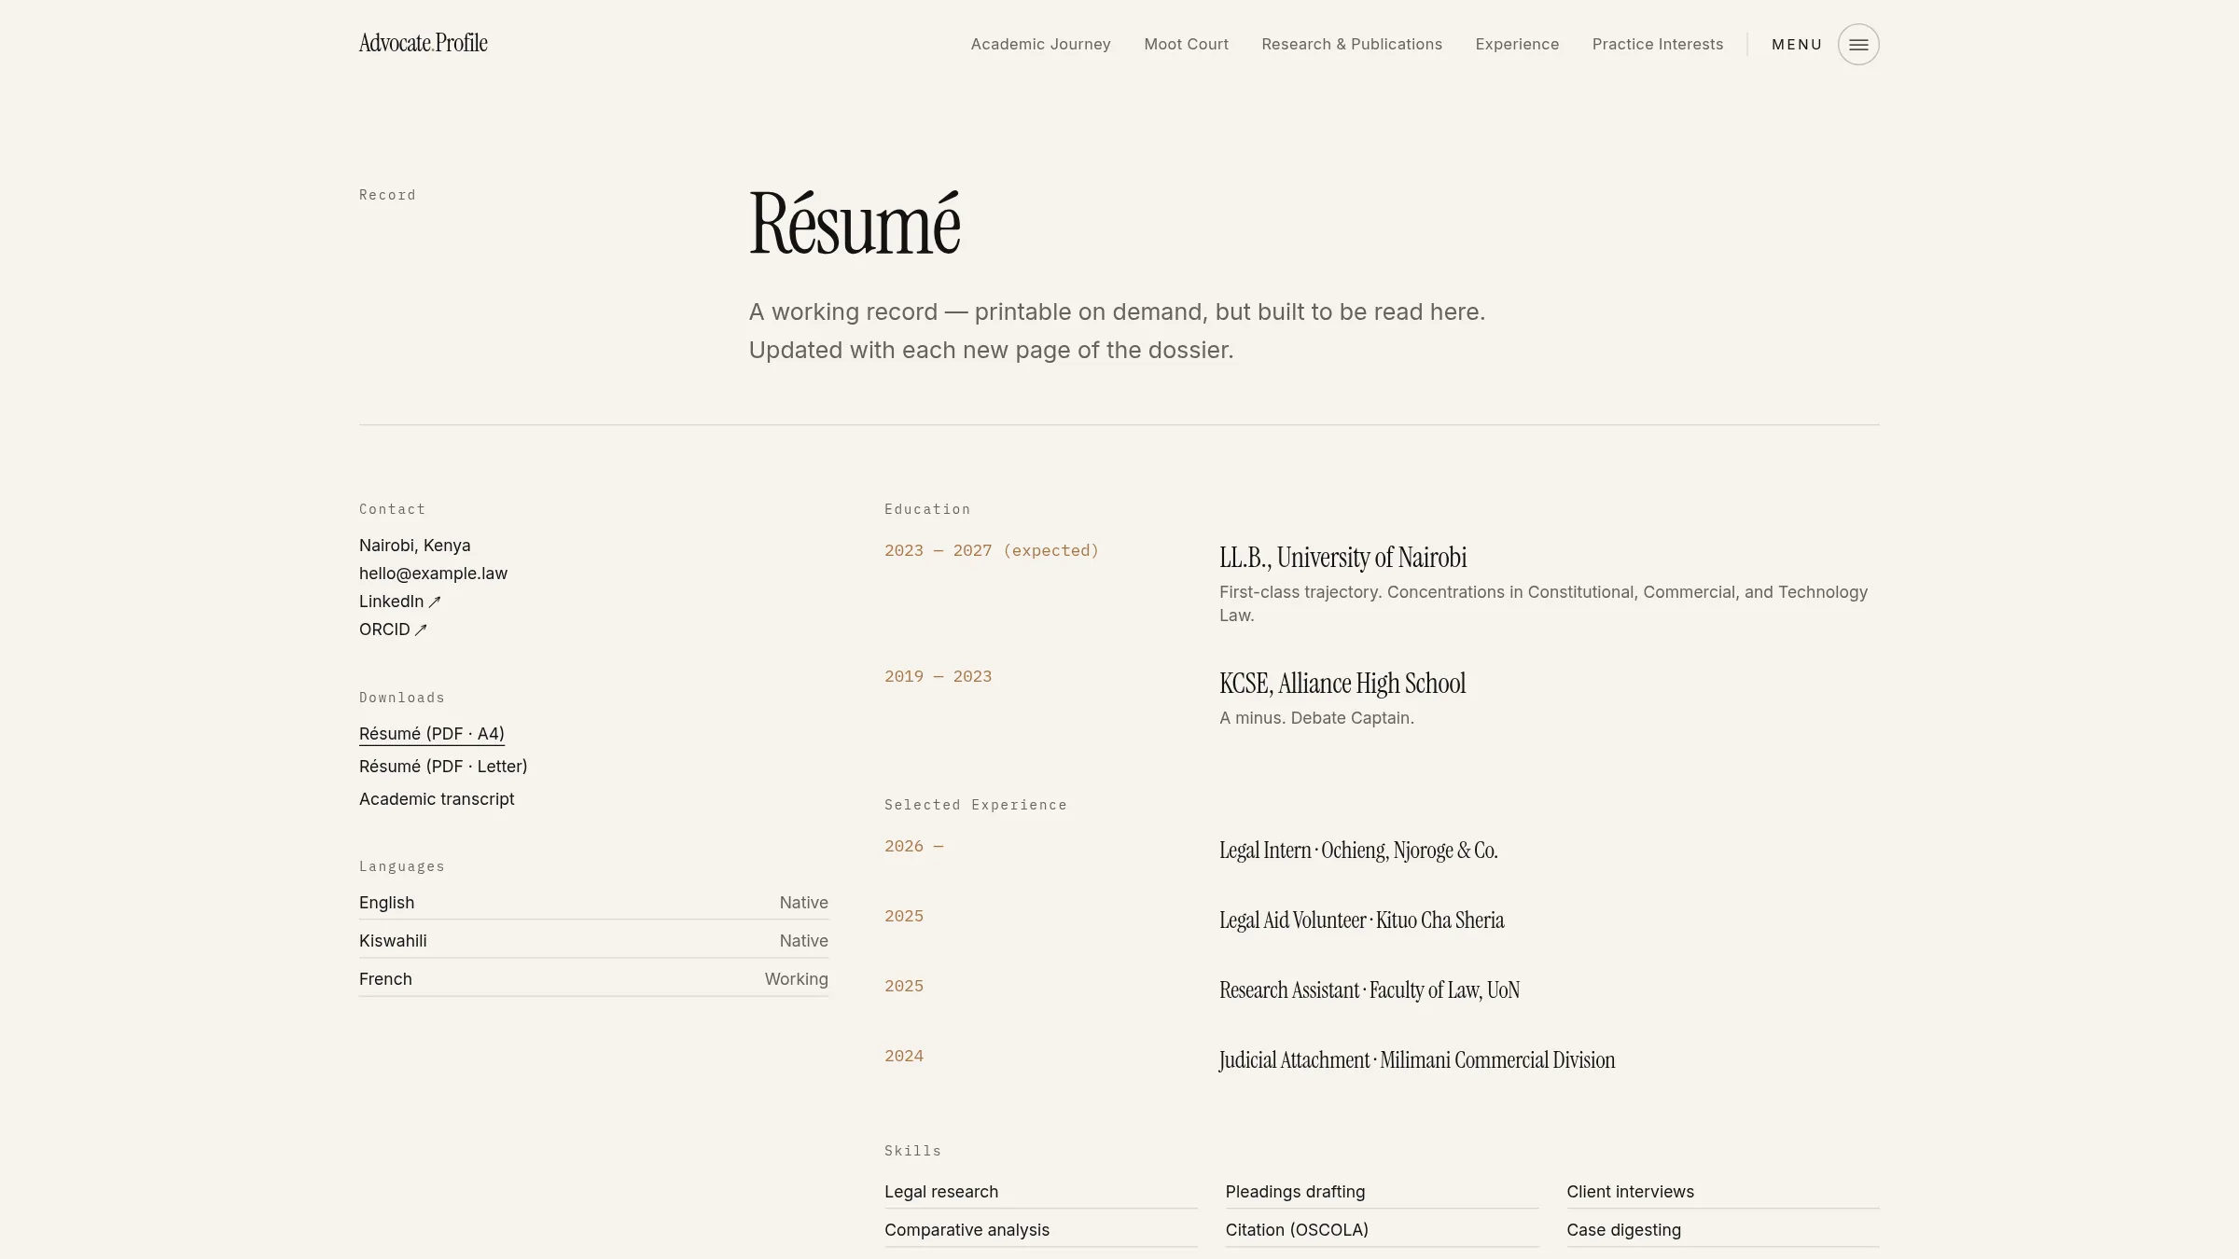2239x1259 pixels.
Task: Click the MENU label
Action: (1797, 44)
